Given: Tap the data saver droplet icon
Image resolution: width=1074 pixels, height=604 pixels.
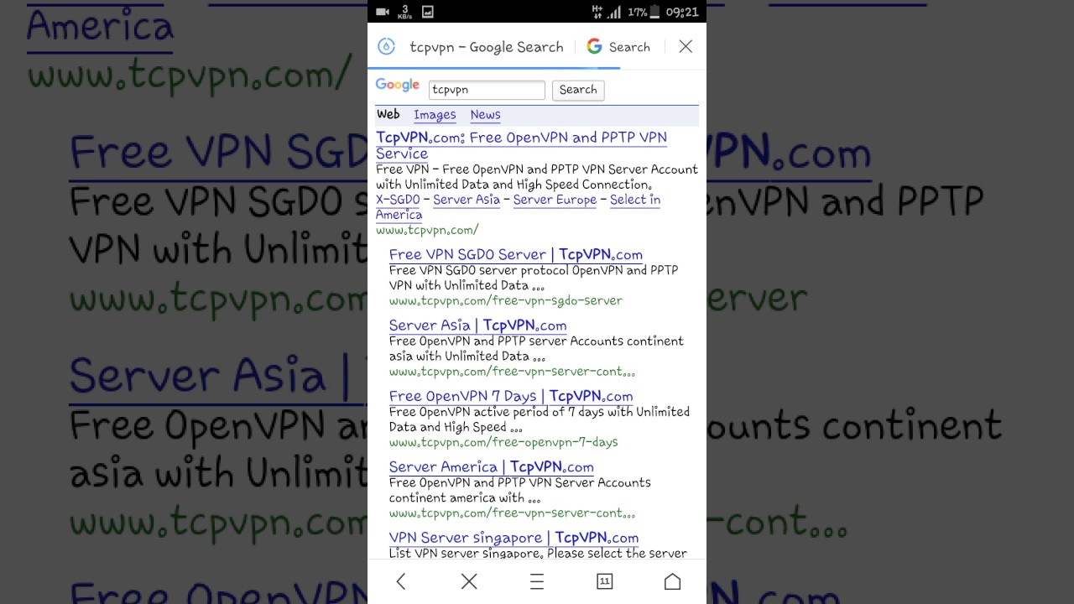Looking at the screenshot, I should pyautogui.click(x=386, y=47).
